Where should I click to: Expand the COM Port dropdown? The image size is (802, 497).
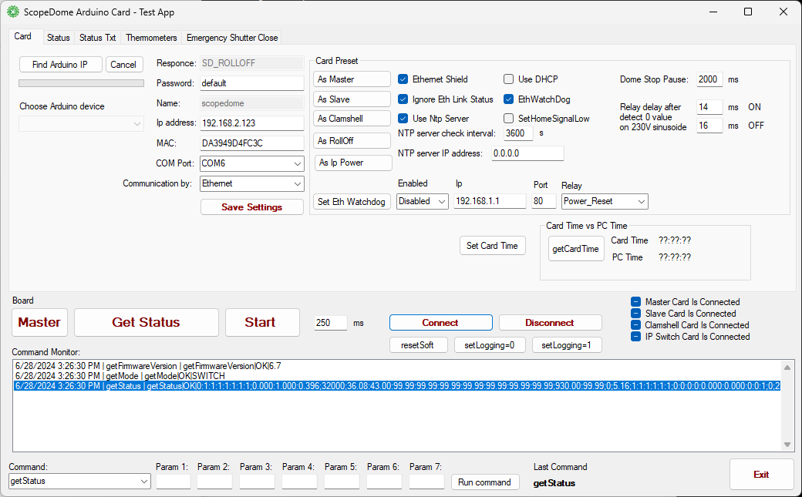point(251,163)
